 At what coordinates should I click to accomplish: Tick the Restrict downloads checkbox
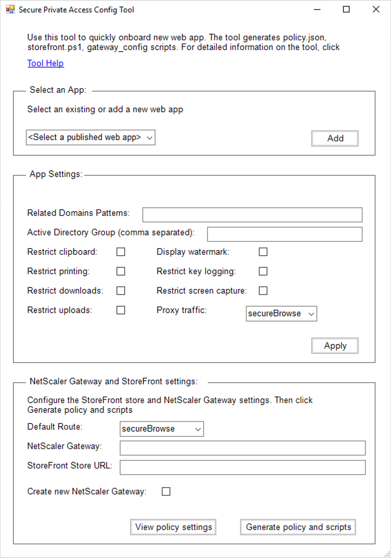click(x=121, y=291)
